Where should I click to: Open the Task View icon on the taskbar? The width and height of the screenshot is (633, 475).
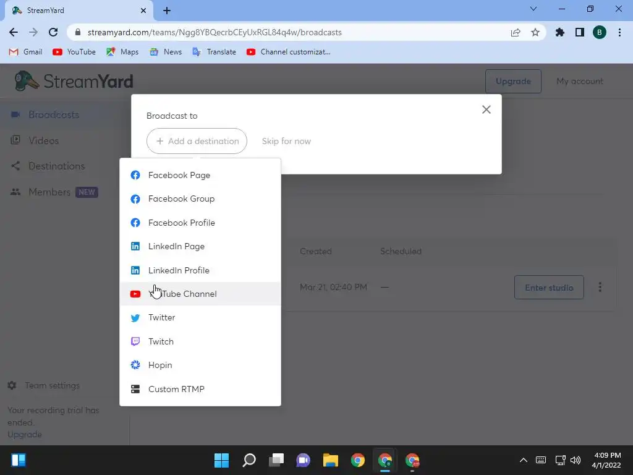coord(276,460)
